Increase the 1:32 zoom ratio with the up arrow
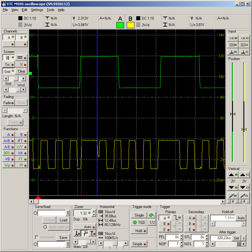Viewport: 252px width, 252px height. (x=93, y=211)
